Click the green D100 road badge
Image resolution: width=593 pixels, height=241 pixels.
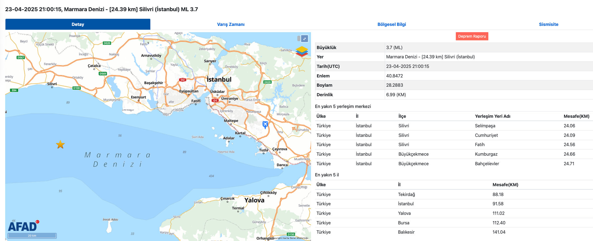(x=77, y=88)
